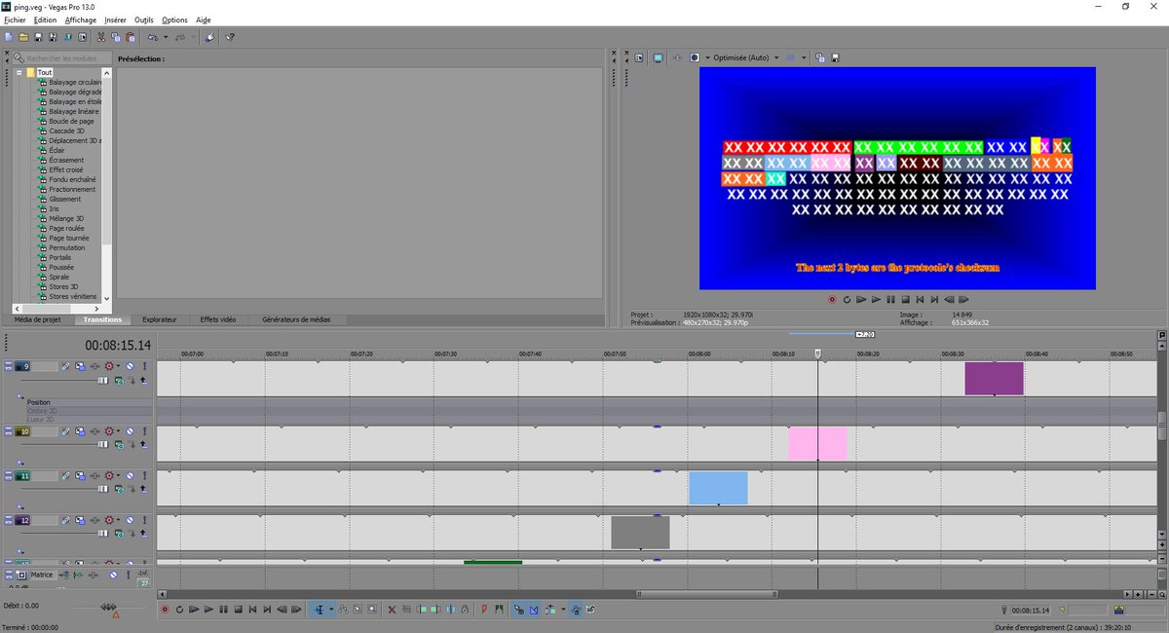Switch to Générateurs de médias tab
Screen dimensions: 1169x633
click(x=297, y=319)
